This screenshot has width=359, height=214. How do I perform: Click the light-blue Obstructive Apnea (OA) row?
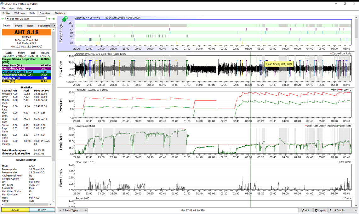(26, 72)
